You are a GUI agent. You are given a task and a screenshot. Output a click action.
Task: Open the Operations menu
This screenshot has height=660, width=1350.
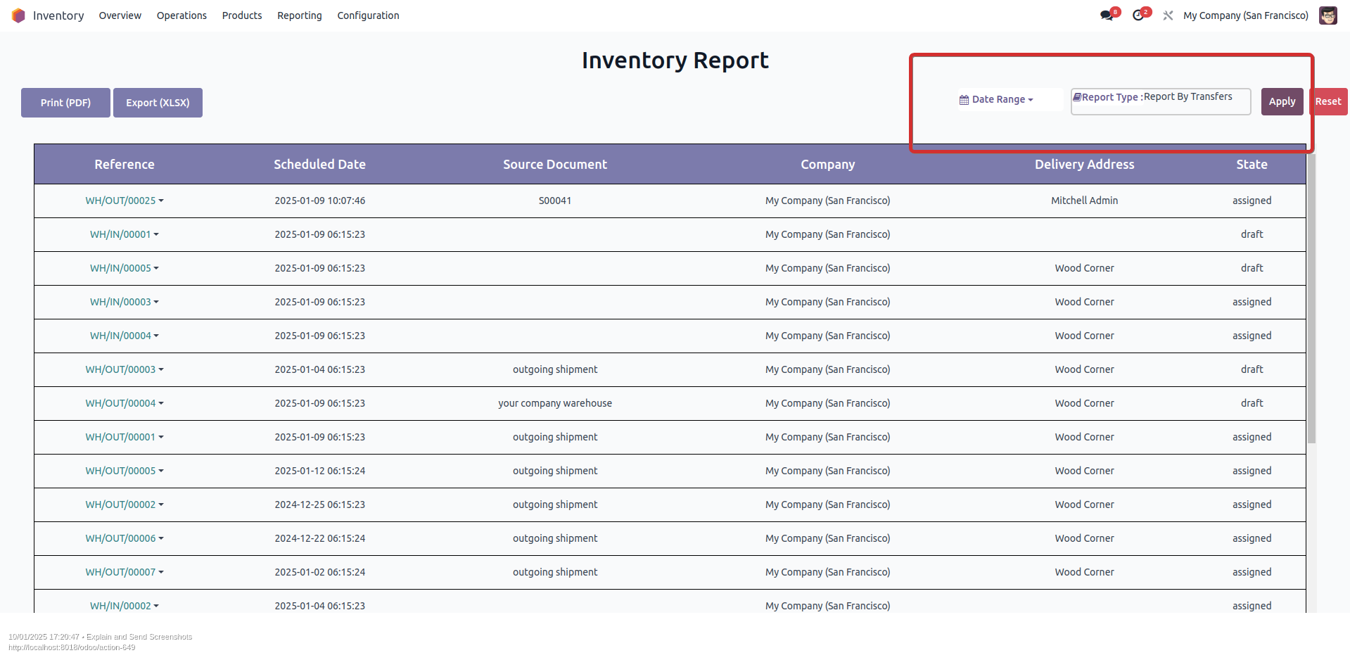point(182,15)
